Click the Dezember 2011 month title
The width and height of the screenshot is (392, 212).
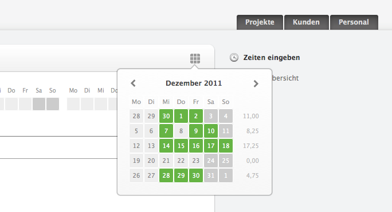pos(194,83)
